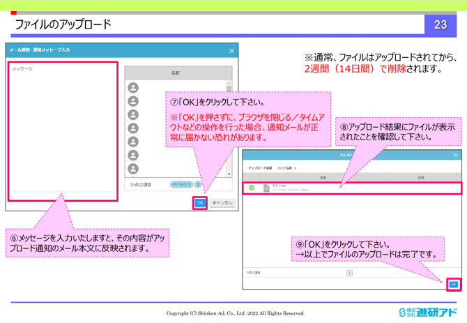The width and height of the screenshot is (467, 323).
Task: Click the 19件の項目 count text
Action: pos(141,185)
